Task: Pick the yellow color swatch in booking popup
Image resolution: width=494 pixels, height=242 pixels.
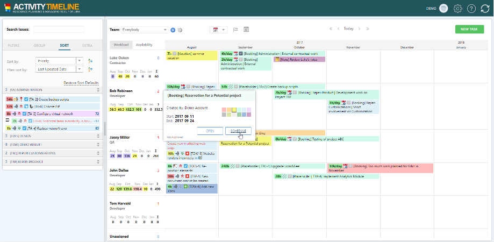Action: pos(234,109)
